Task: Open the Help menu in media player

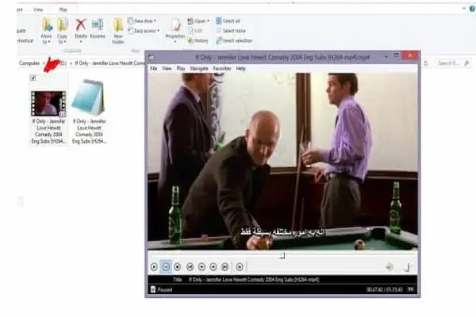Action: pyautogui.click(x=240, y=69)
